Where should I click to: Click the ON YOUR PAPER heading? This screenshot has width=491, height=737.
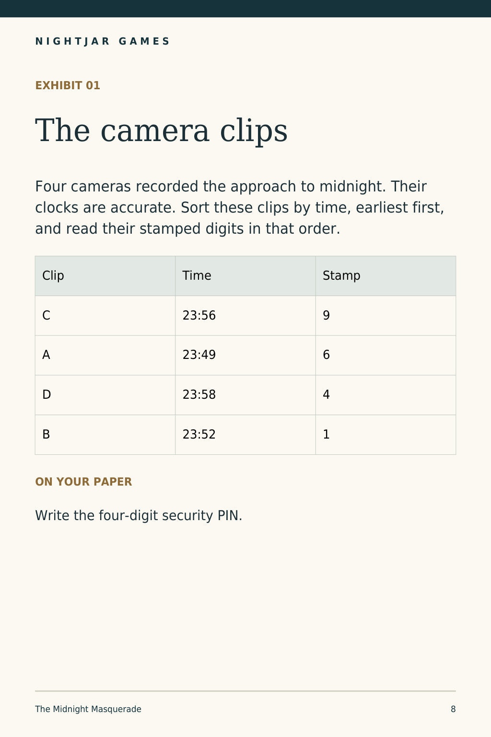click(83, 482)
